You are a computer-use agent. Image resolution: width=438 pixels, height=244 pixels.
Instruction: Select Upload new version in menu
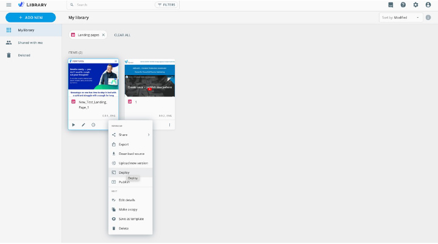[133, 163]
